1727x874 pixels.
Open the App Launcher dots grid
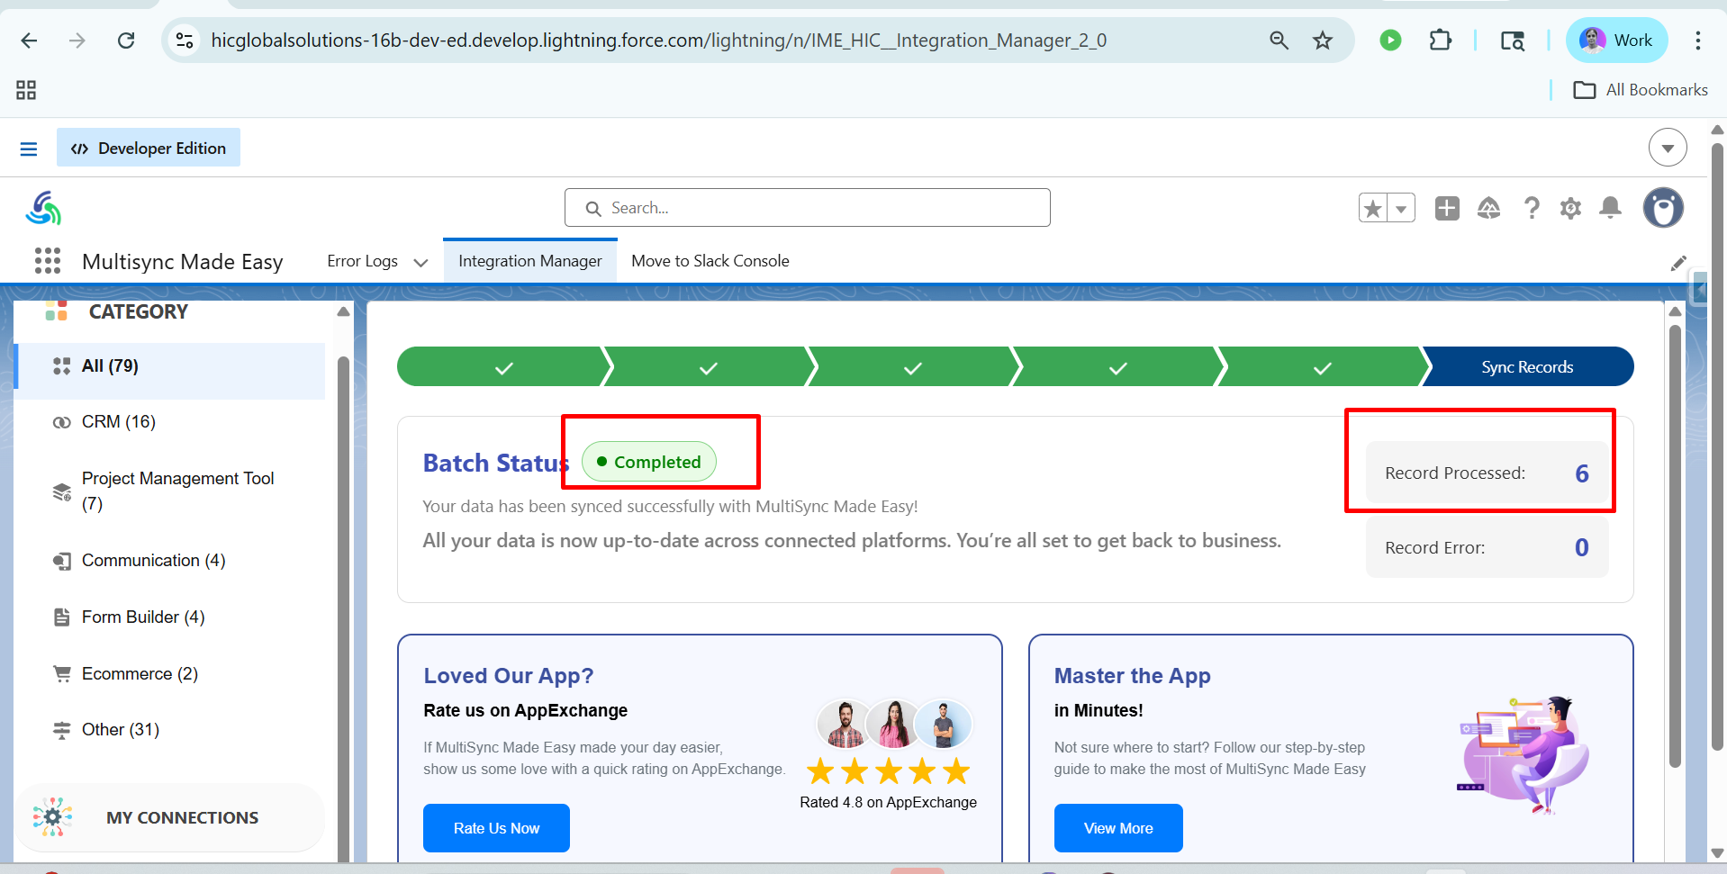click(x=47, y=261)
